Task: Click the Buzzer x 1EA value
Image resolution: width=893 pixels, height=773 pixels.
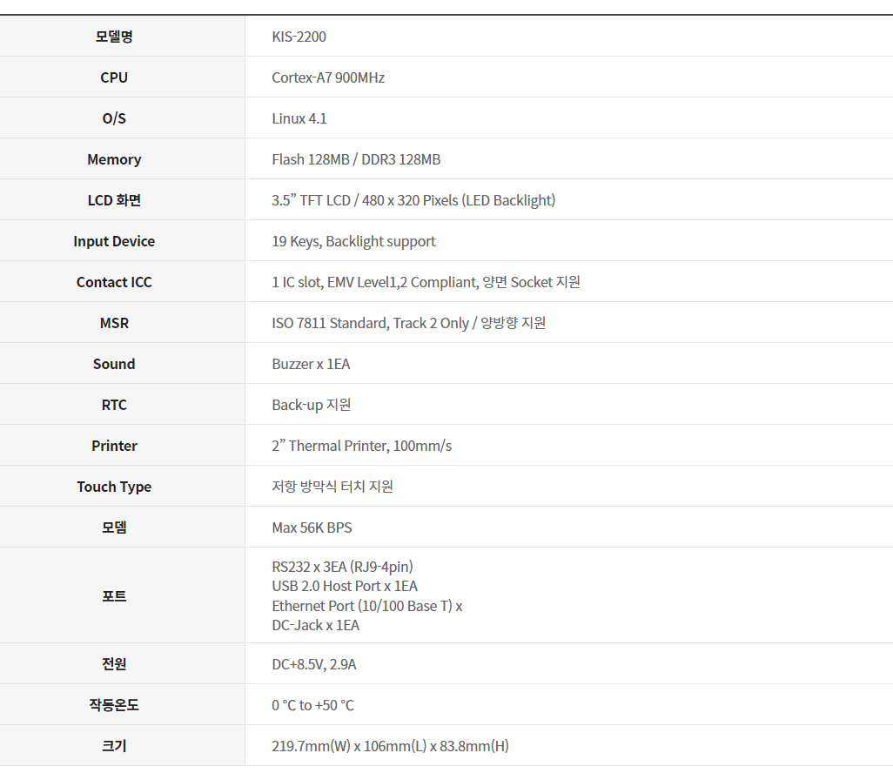Action: (311, 364)
